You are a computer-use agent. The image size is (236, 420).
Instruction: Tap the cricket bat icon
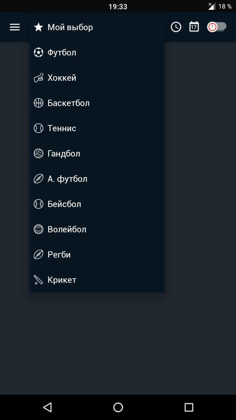(38, 280)
